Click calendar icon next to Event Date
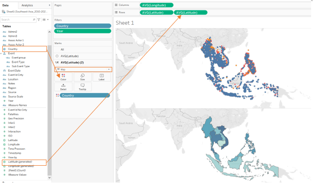Image resolution: width=313 pixels, height=183 pixels. click(4, 71)
